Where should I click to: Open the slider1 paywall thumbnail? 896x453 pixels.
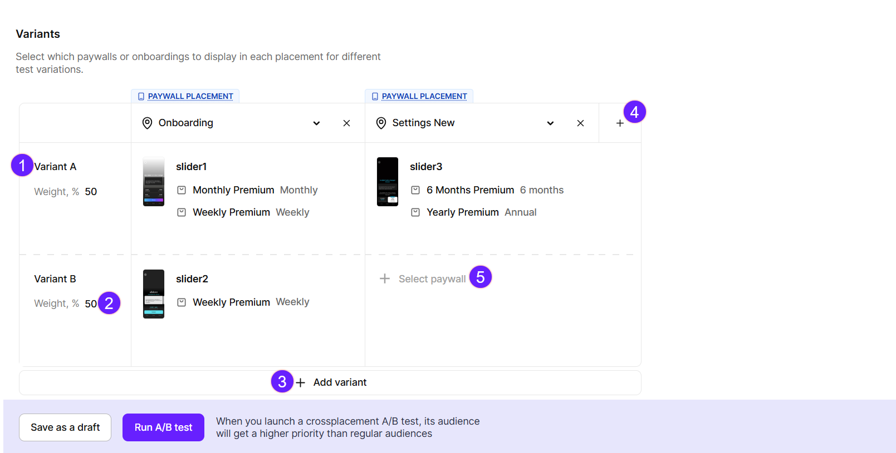coord(154,182)
